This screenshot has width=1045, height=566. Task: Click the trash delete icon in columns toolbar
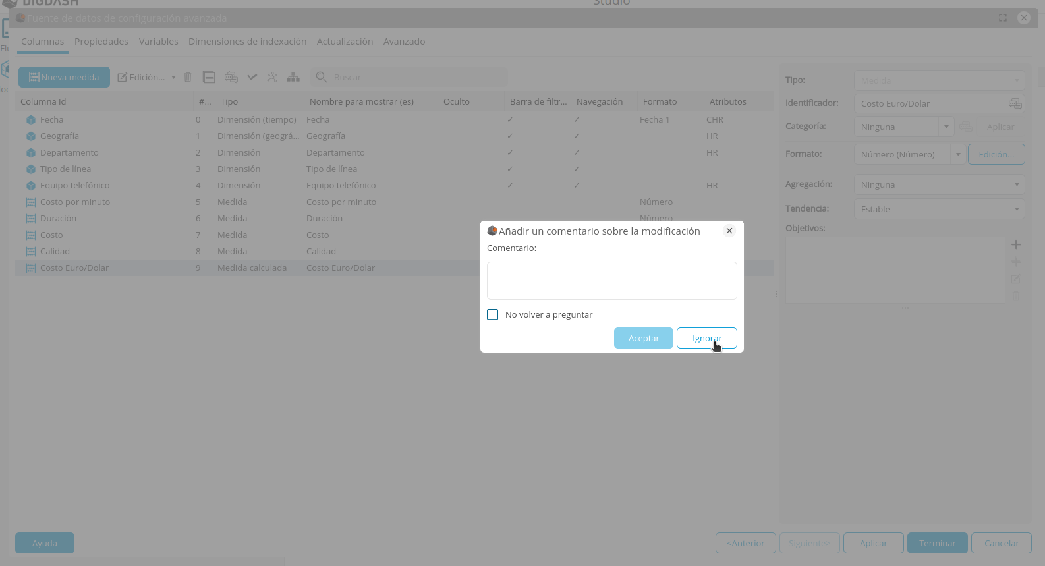coord(188,77)
